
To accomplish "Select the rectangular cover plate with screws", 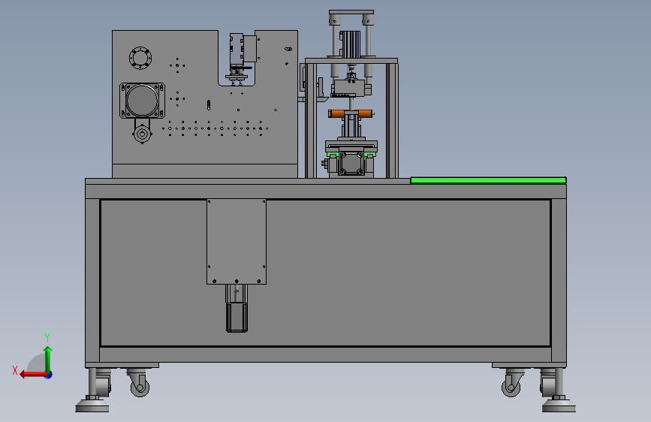I will (237, 242).
